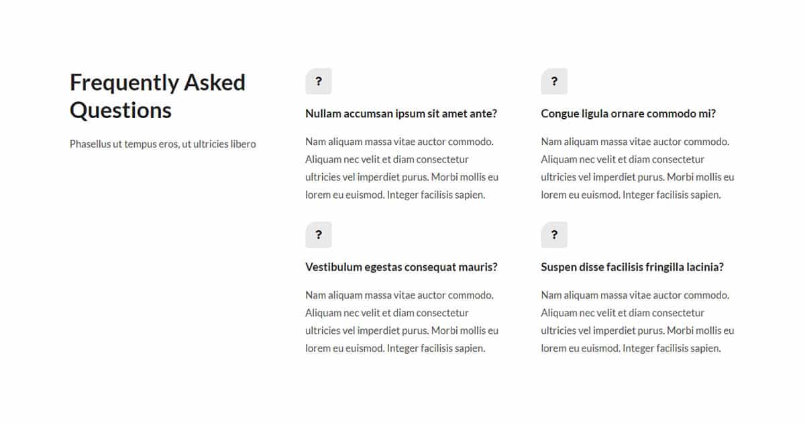Click the 'Frequently Asked' heading line
This screenshot has height=425, width=805.
pos(158,82)
